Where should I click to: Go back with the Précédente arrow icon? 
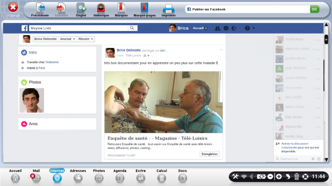(x=40, y=9)
